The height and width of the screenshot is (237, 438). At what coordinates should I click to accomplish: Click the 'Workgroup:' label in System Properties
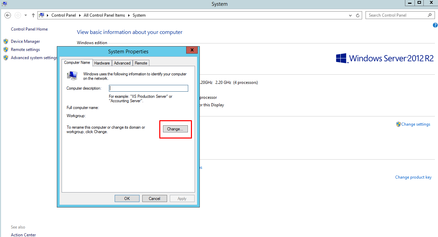tap(76, 116)
